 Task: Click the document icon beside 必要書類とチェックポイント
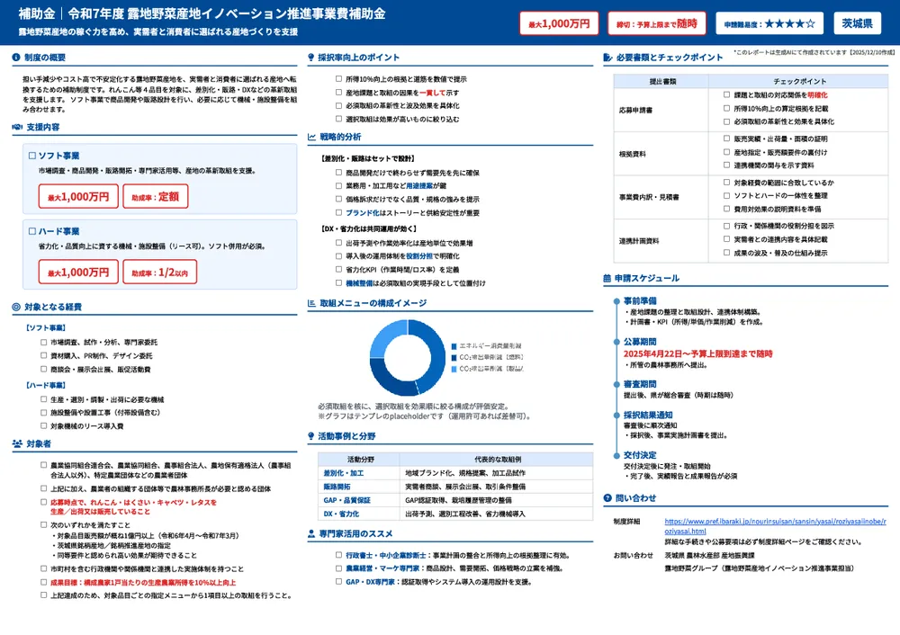coord(607,58)
